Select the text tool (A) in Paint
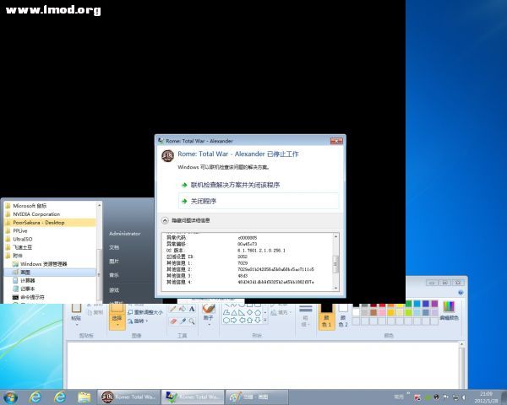 pos(193,309)
